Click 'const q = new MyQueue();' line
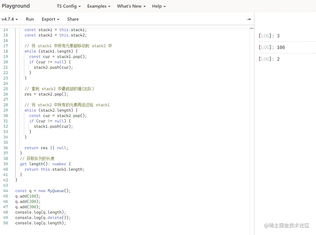This screenshot has width=316, height=235. point(43,191)
